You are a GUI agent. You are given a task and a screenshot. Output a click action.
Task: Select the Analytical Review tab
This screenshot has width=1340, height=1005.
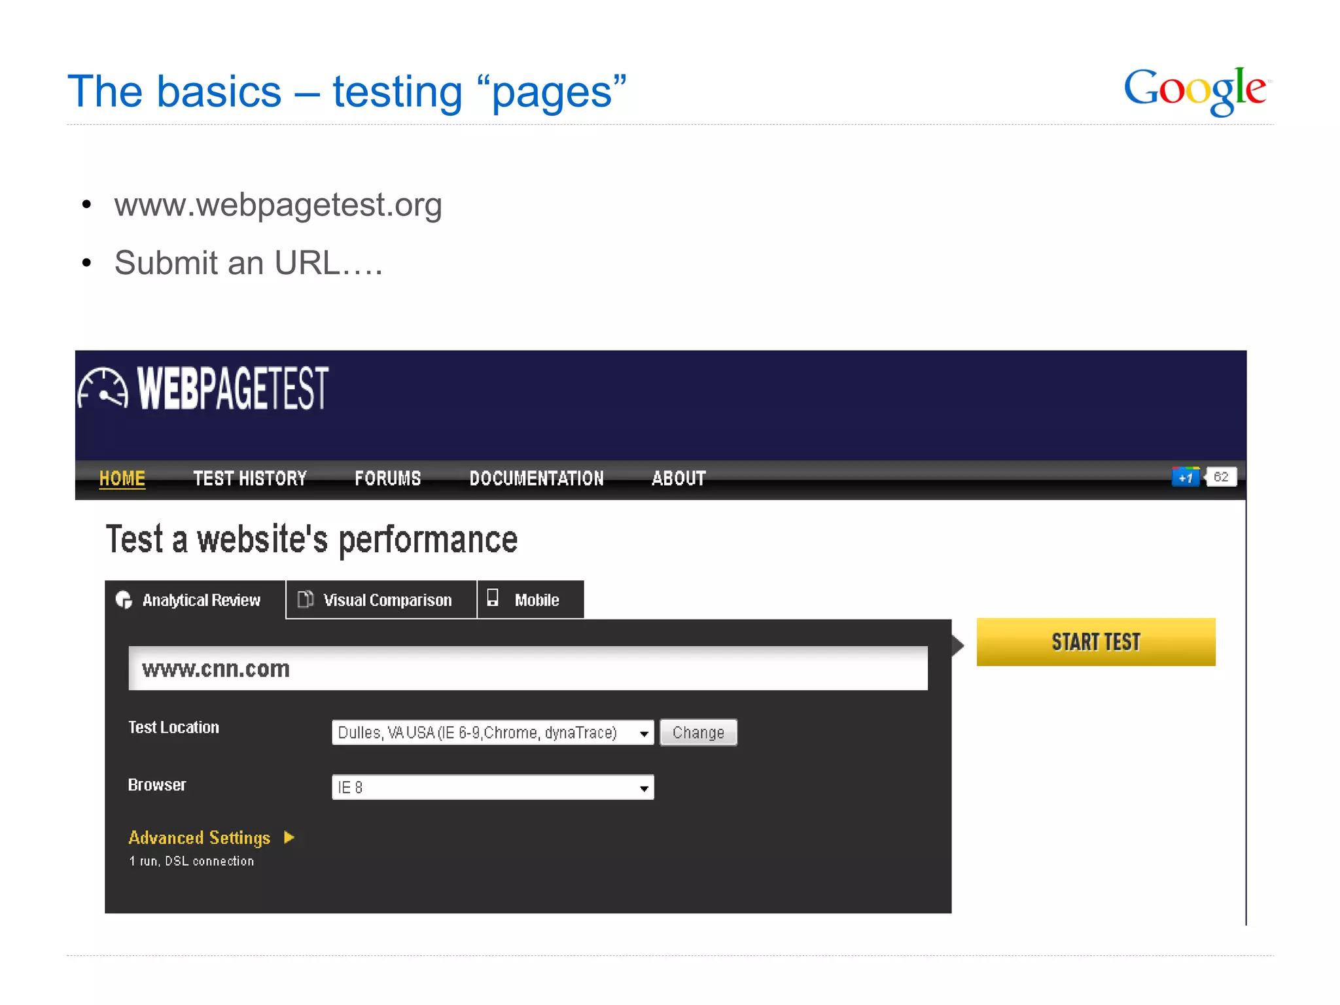pyautogui.click(x=195, y=599)
